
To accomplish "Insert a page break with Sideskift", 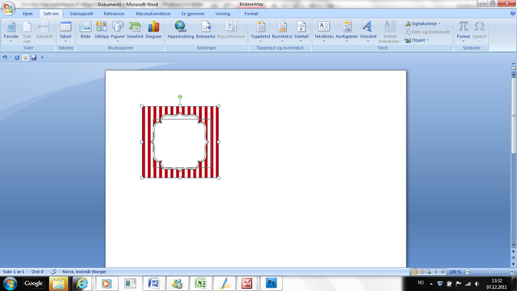I will click(44, 30).
